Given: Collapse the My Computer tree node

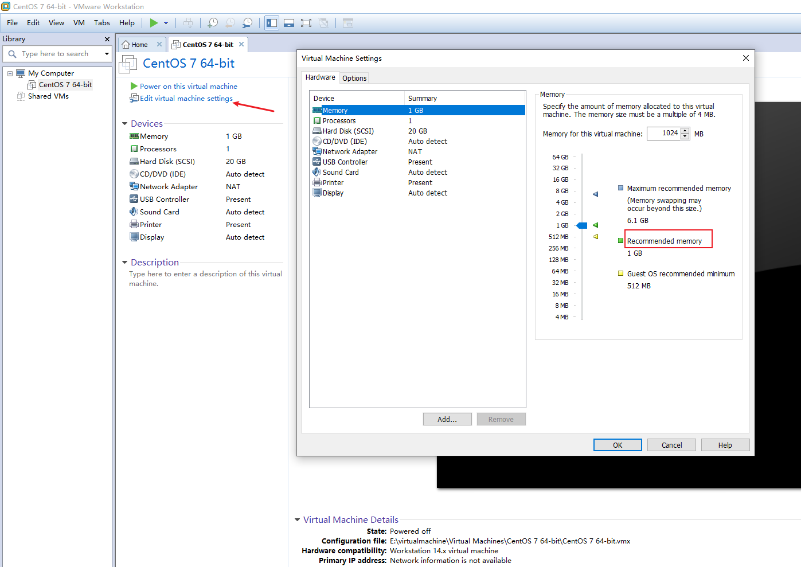Looking at the screenshot, I should 10,73.
